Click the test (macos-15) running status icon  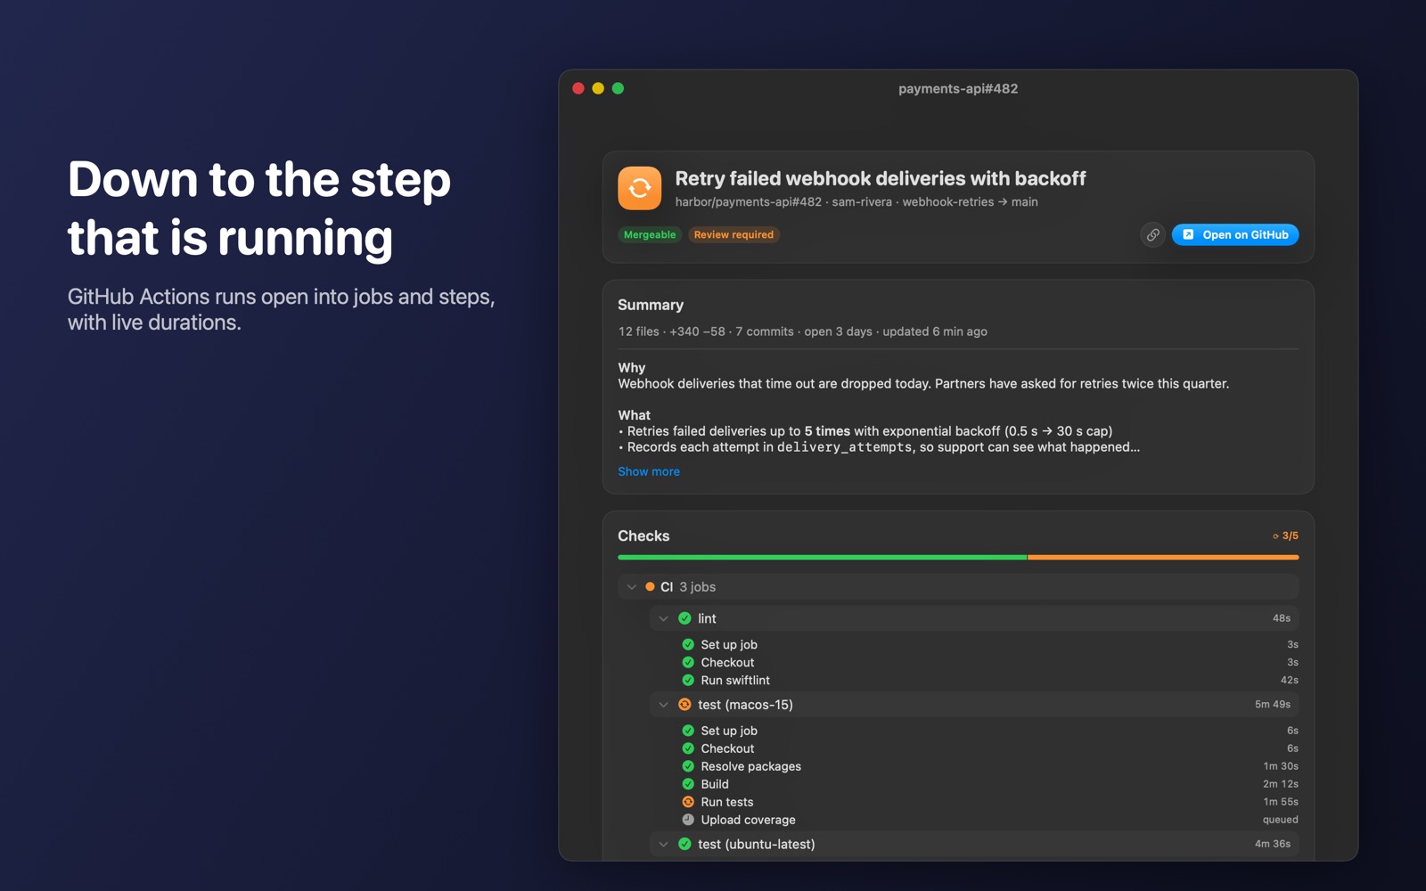click(684, 705)
